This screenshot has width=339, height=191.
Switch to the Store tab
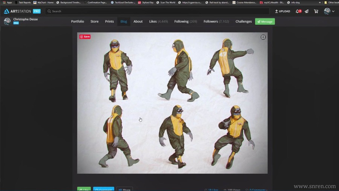click(x=95, y=21)
